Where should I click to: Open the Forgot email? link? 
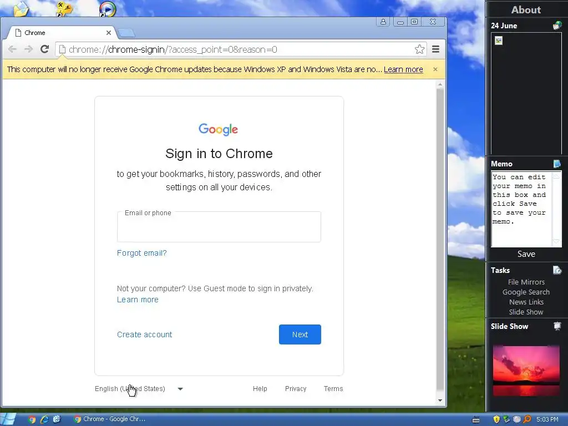(x=141, y=253)
